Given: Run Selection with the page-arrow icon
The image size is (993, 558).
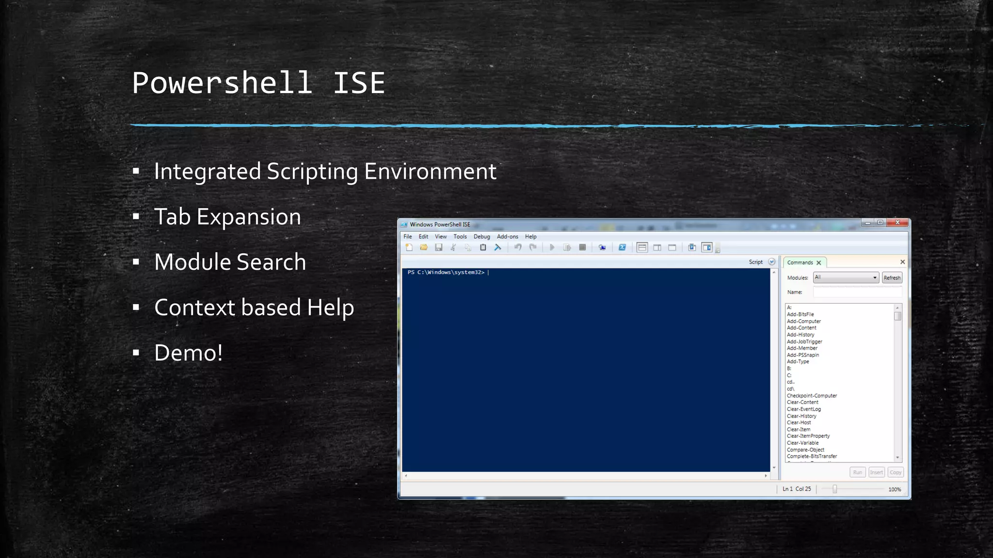Looking at the screenshot, I should (x=567, y=248).
